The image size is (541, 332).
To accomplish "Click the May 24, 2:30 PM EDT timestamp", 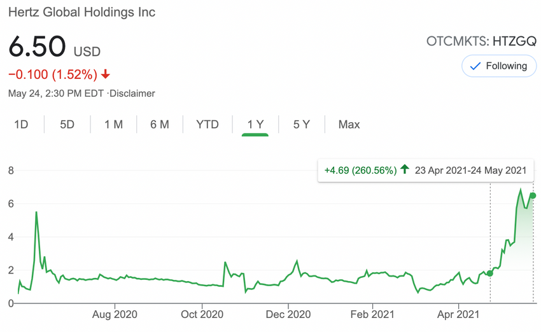I will [56, 93].
